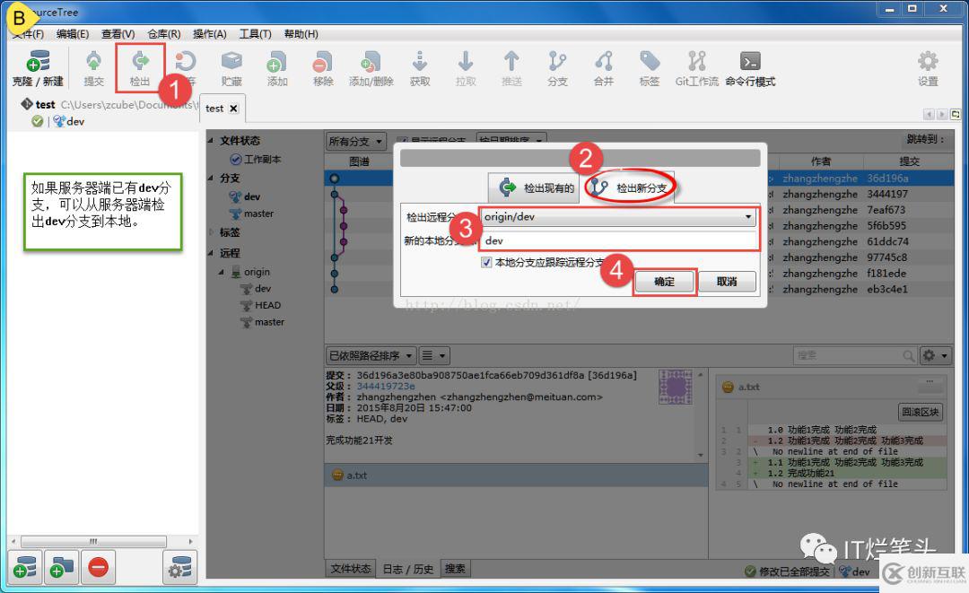
Task: Toggle 本地分支应跟踪远程分支 checkbox
Action: coord(486,263)
